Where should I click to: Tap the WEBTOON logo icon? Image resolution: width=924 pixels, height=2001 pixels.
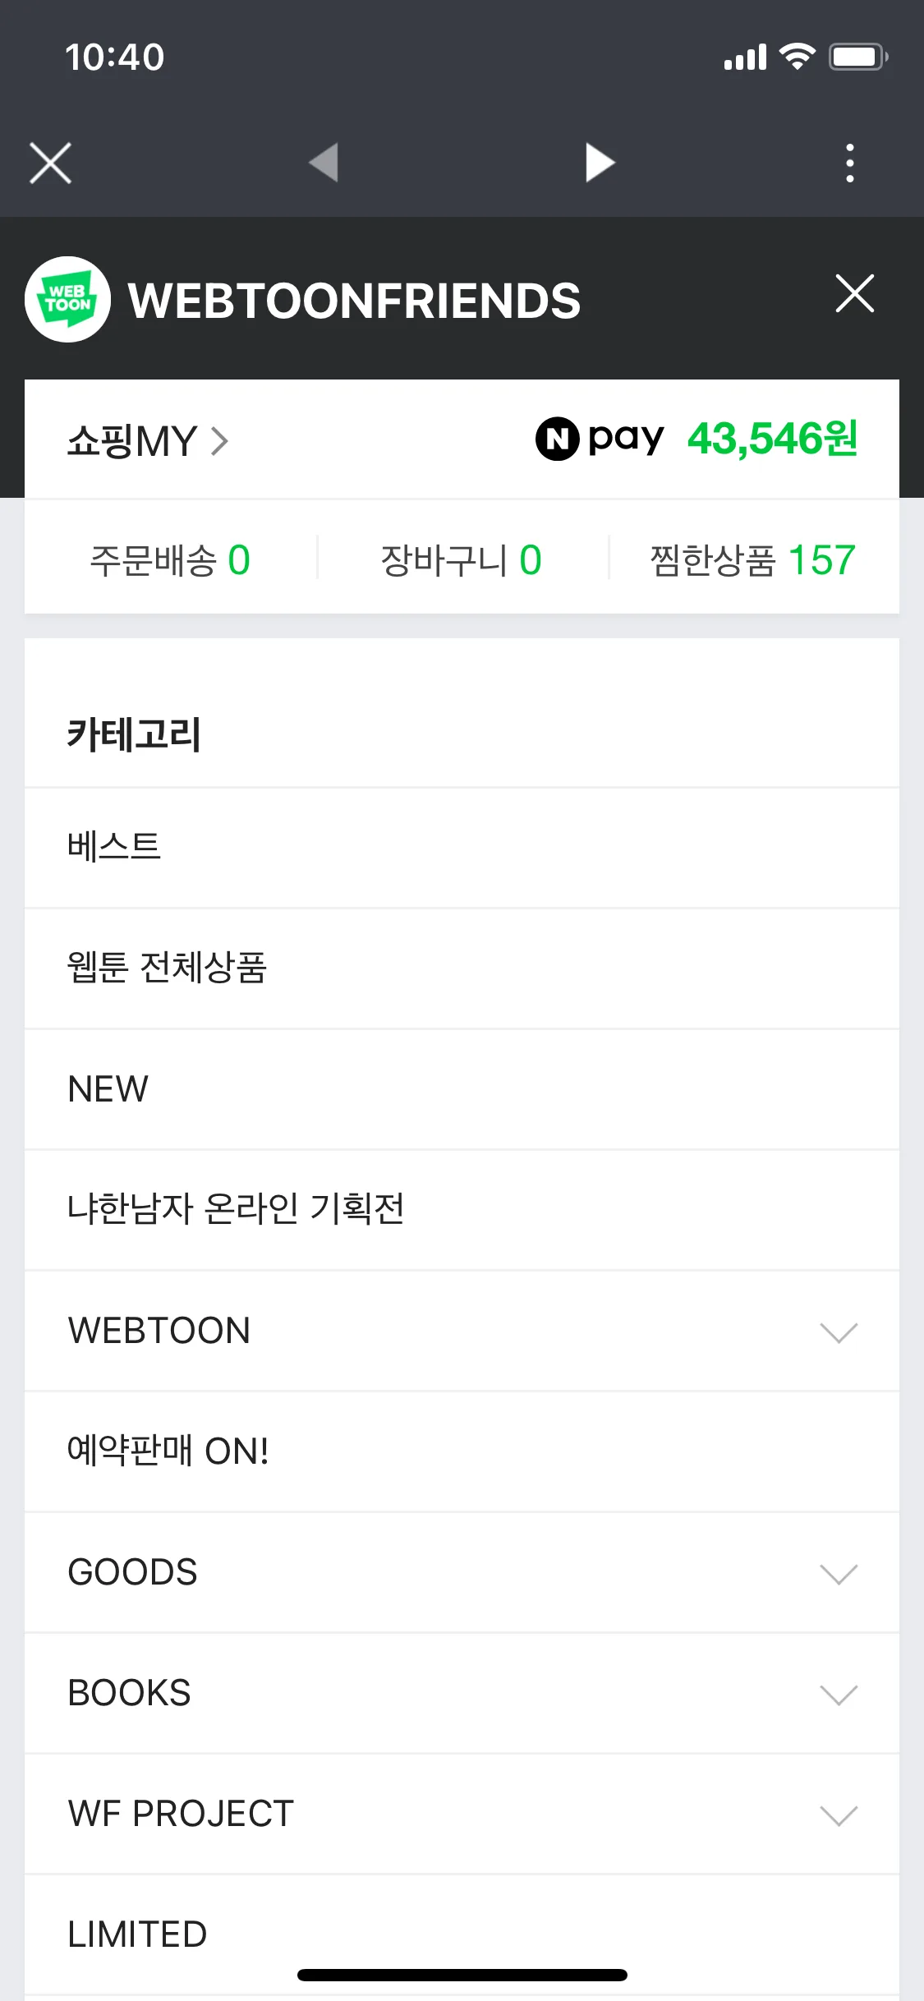tap(67, 300)
